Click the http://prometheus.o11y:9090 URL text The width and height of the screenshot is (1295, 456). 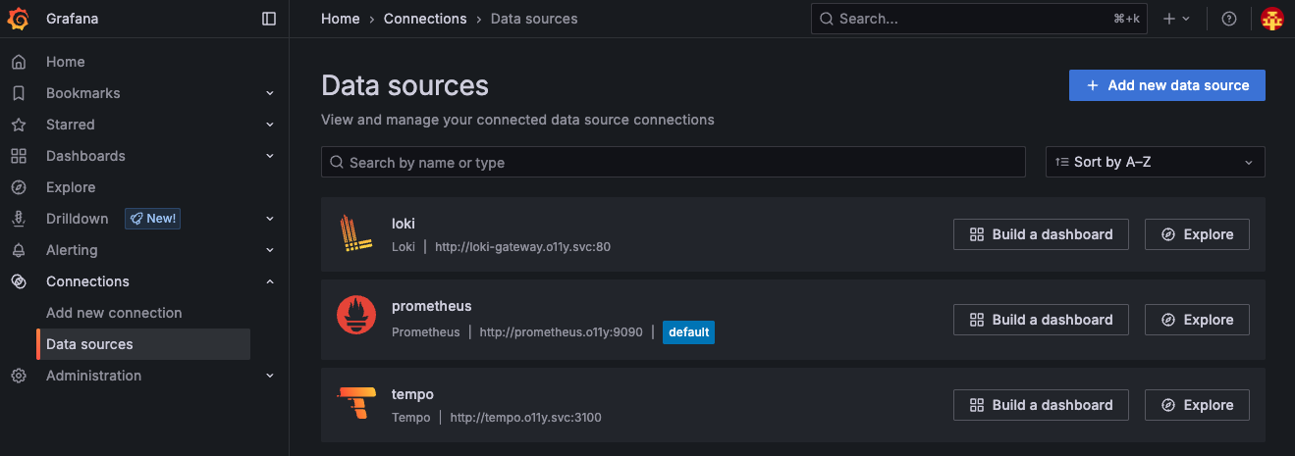561,332
